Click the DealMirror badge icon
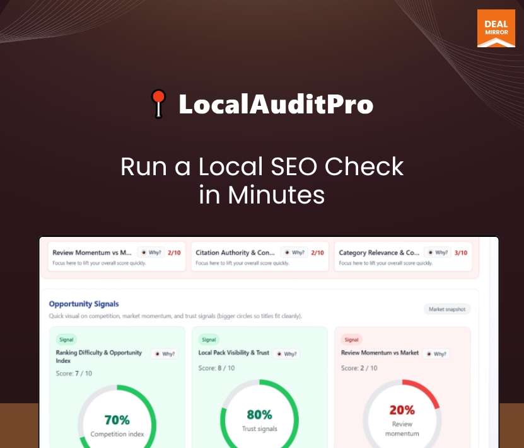Image resolution: width=524 pixels, height=448 pixels. 496,28
